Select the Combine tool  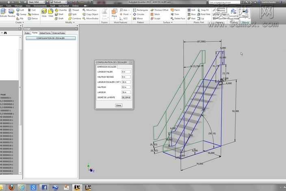click(x=75, y=18)
